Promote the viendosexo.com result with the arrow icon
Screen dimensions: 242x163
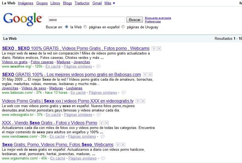tap(101, 123)
